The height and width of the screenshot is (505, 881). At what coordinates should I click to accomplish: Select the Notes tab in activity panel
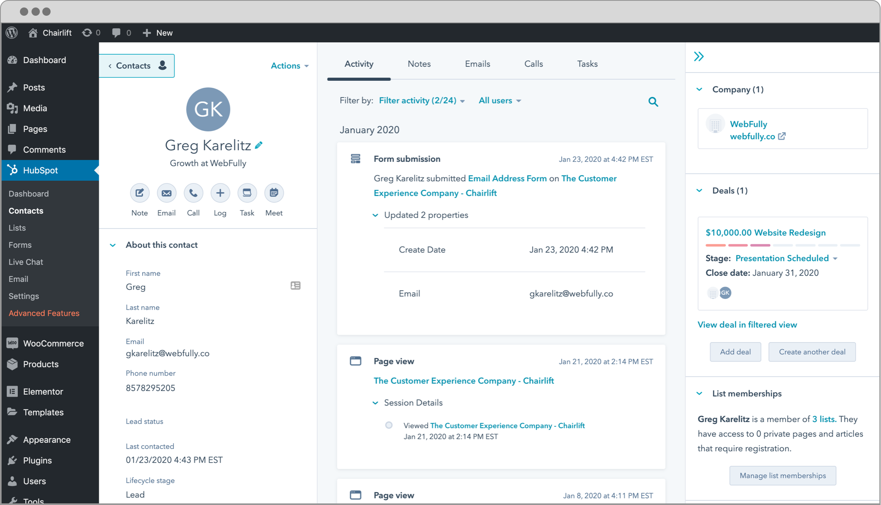click(419, 63)
